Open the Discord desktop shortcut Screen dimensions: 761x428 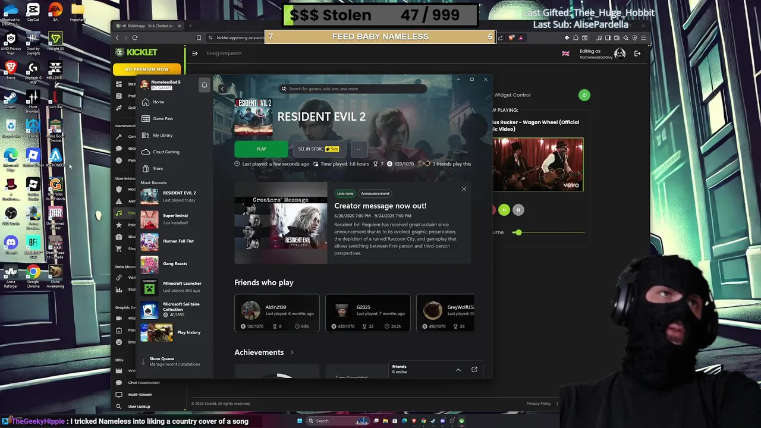coord(11,246)
